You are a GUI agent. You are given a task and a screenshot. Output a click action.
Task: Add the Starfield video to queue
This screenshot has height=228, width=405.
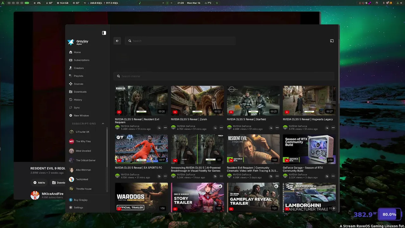[271, 128]
